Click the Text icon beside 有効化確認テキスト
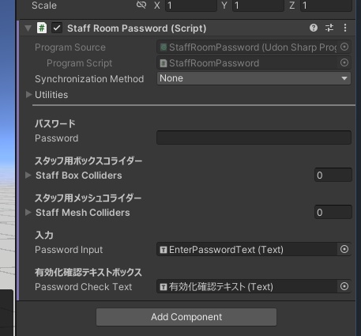This screenshot has width=361, height=336. pyautogui.click(x=164, y=287)
